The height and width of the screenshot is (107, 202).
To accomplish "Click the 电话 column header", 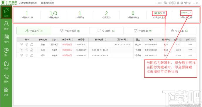I will point(151,40).
